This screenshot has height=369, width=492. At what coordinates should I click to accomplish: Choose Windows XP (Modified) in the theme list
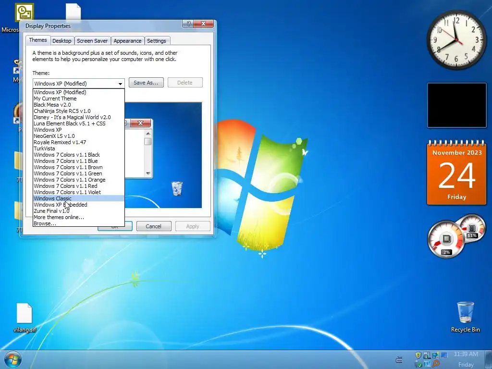click(x=79, y=92)
